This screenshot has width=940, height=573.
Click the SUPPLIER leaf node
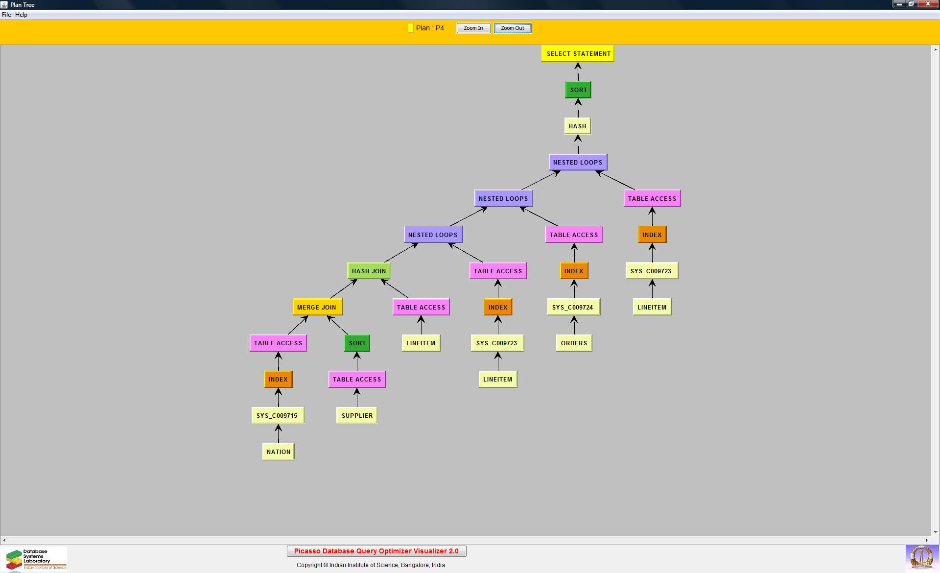click(x=357, y=415)
